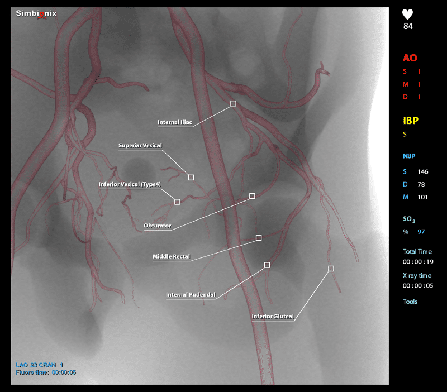Click the X ray time value 00:00:05
This screenshot has height=392, width=447.
tap(417, 286)
